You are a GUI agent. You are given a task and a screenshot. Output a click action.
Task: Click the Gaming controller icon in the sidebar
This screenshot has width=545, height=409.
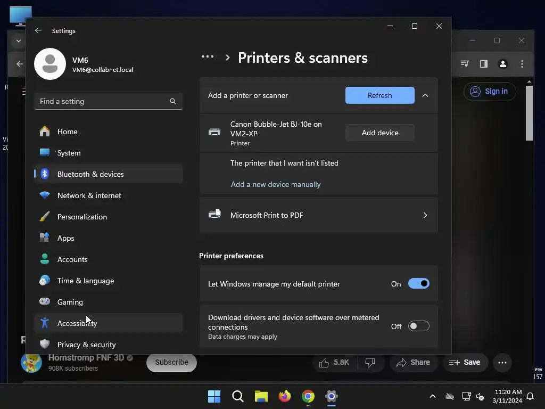coord(45,301)
